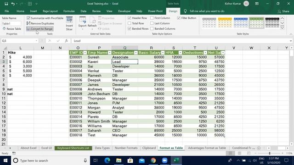Uncheck Filter Button checkbox

[179, 18]
